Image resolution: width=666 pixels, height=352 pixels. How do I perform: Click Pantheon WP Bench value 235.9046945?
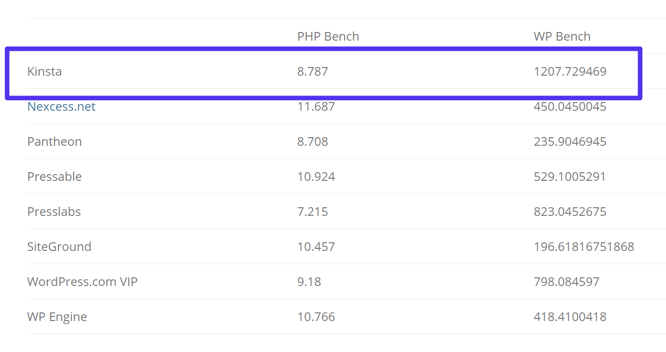point(570,142)
